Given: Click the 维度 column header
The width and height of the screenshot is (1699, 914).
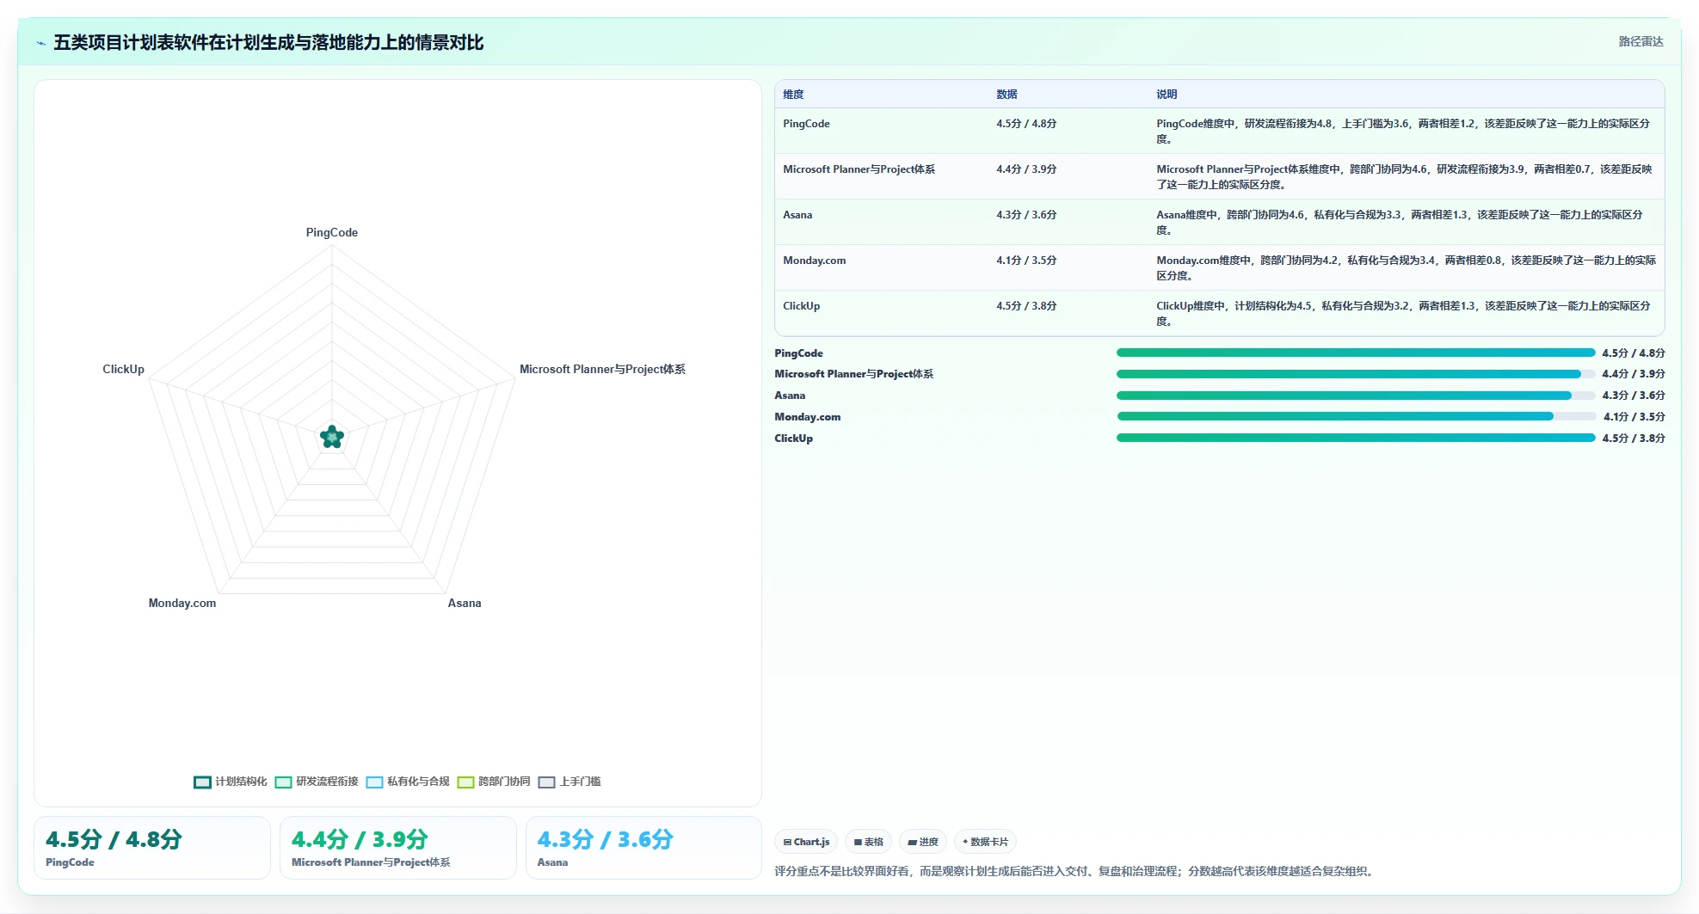Looking at the screenshot, I should pos(793,95).
